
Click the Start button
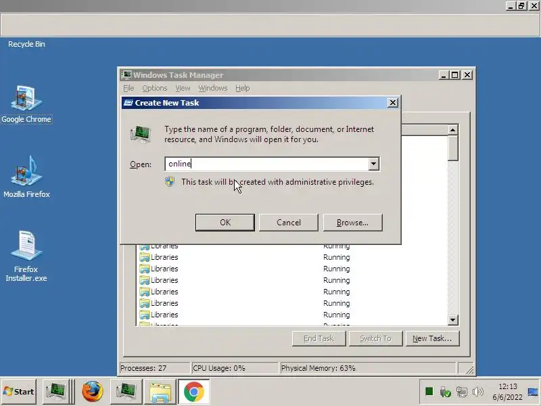coord(19,392)
